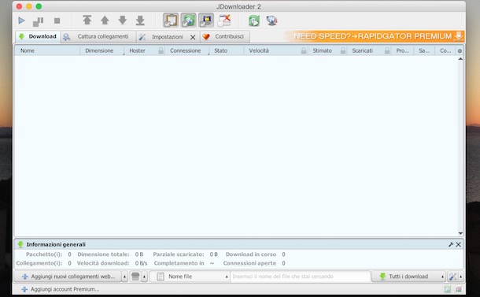Click red status icon in bottom bar
Image resolution: width=480 pixels, height=297 pixels.
point(459,289)
